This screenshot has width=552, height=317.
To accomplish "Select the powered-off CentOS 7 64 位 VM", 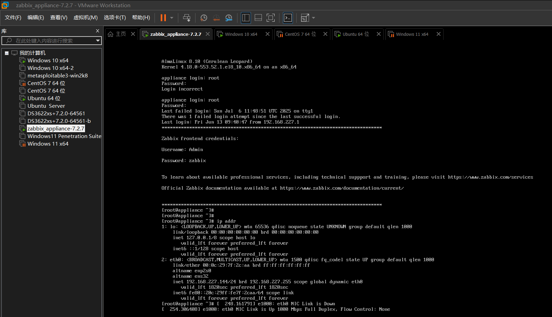I will (x=46, y=91).
